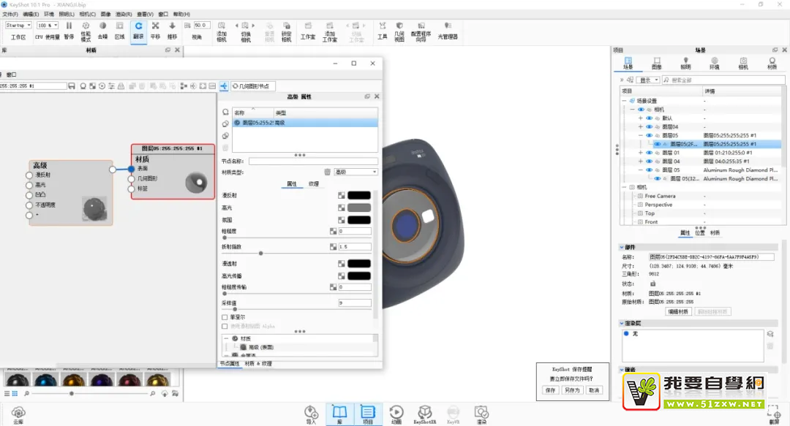Open the 文件(F) menu
Viewport: 790px width, 426px height.
click(x=10, y=14)
